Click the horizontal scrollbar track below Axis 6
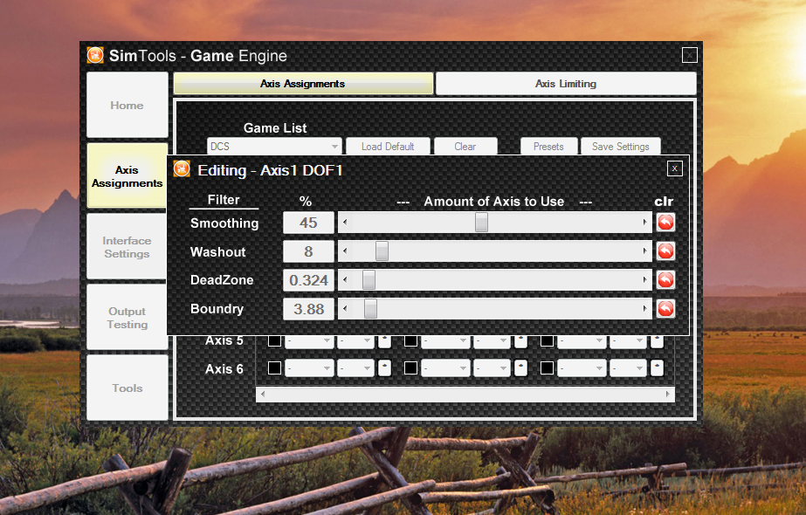The width and height of the screenshot is (806, 515). click(x=465, y=395)
